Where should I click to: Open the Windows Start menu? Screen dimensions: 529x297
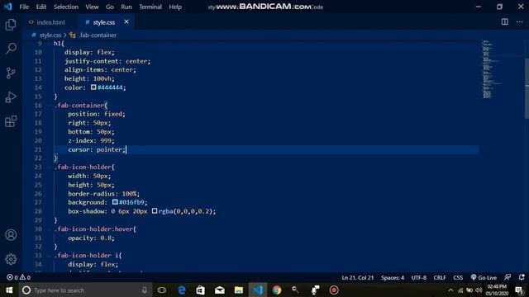[x=9, y=290]
